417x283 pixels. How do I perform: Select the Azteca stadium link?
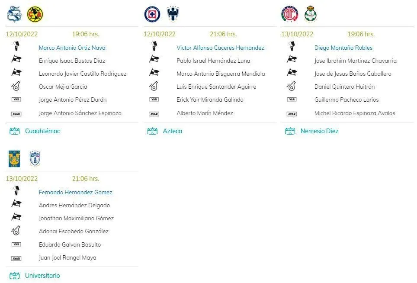pyautogui.click(x=173, y=131)
